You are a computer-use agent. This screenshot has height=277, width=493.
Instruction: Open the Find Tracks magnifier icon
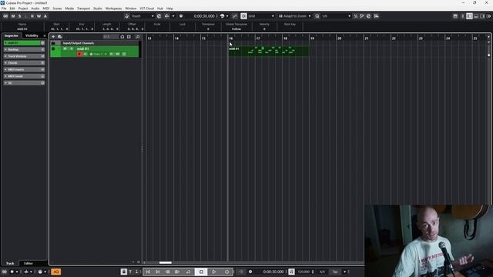pos(137,37)
